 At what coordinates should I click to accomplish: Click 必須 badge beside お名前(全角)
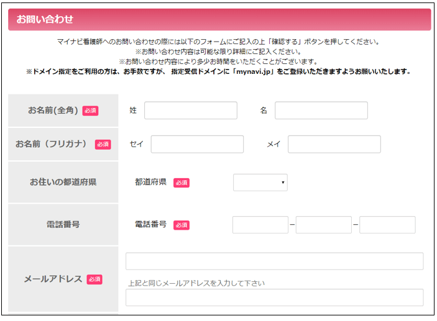tap(91, 111)
